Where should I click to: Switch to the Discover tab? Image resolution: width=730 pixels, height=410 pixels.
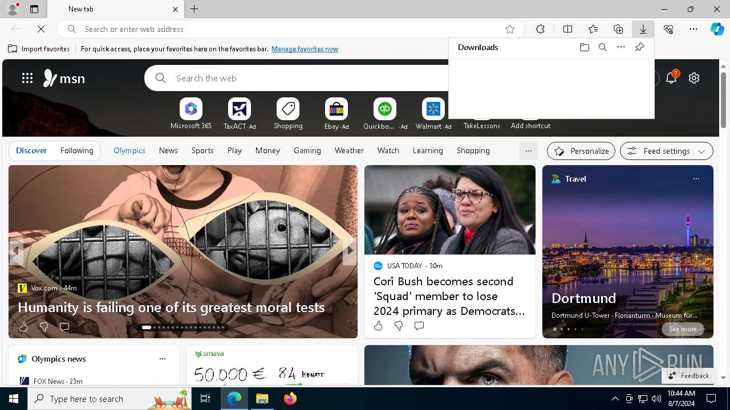point(31,150)
